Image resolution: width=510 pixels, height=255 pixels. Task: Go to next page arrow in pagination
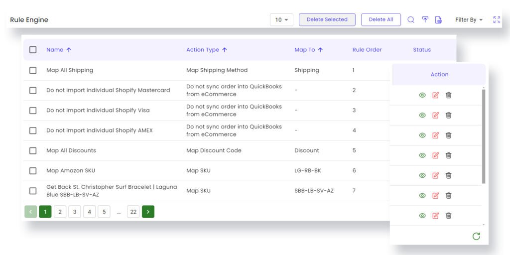point(148,212)
